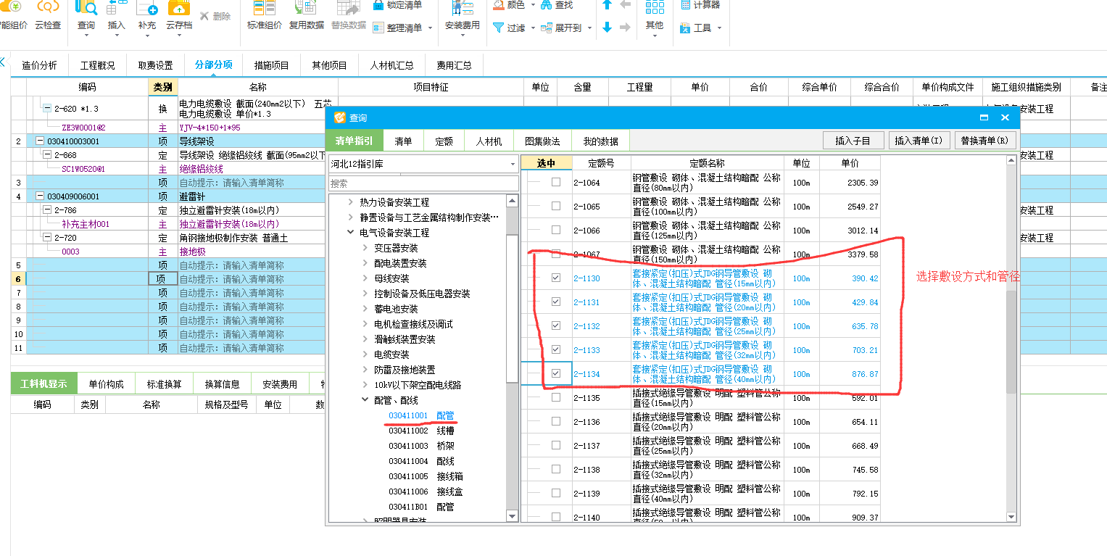Run the 云检查 cloud check
Screen dimensions: 1107x556
(x=48, y=16)
